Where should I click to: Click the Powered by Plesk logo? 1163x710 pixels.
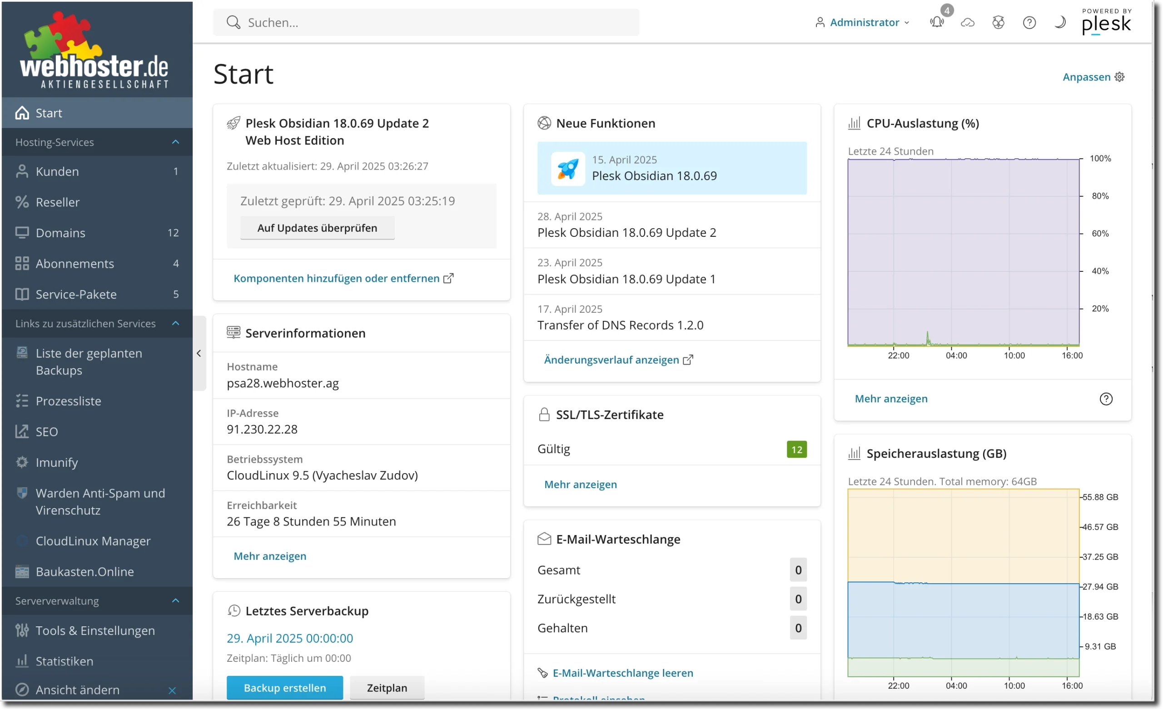pyautogui.click(x=1106, y=21)
